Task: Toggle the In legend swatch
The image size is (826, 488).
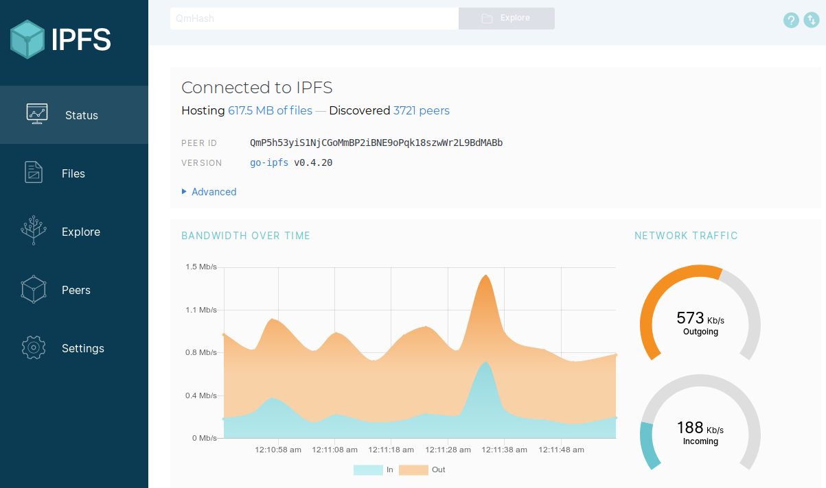Action: pyautogui.click(x=368, y=469)
